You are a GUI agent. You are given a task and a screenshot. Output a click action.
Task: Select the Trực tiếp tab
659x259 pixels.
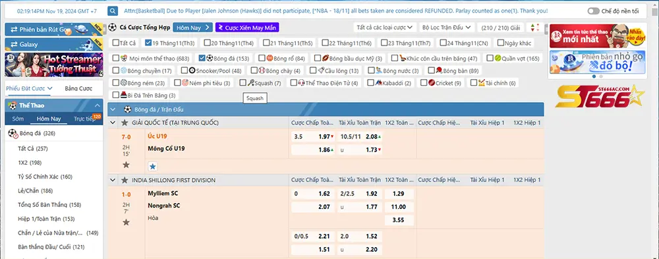click(x=84, y=119)
